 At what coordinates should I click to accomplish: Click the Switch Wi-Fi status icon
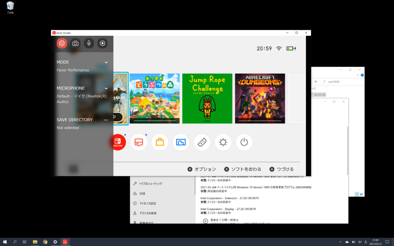pyautogui.click(x=279, y=49)
